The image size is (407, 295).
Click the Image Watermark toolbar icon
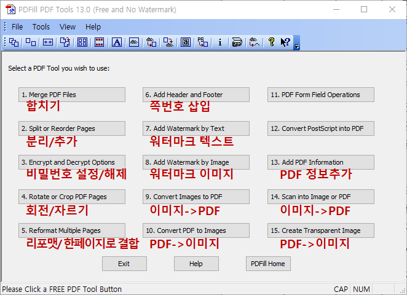[134, 42]
